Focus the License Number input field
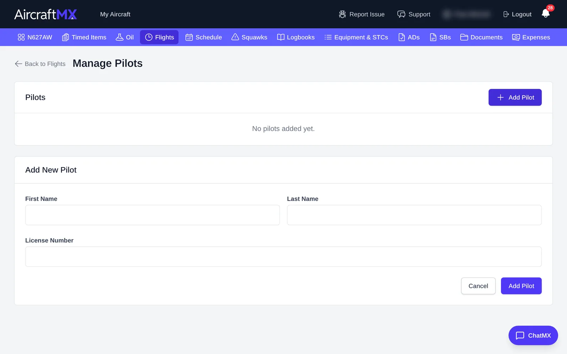Image resolution: width=567 pixels, height=354 pixels. point(283,257)
